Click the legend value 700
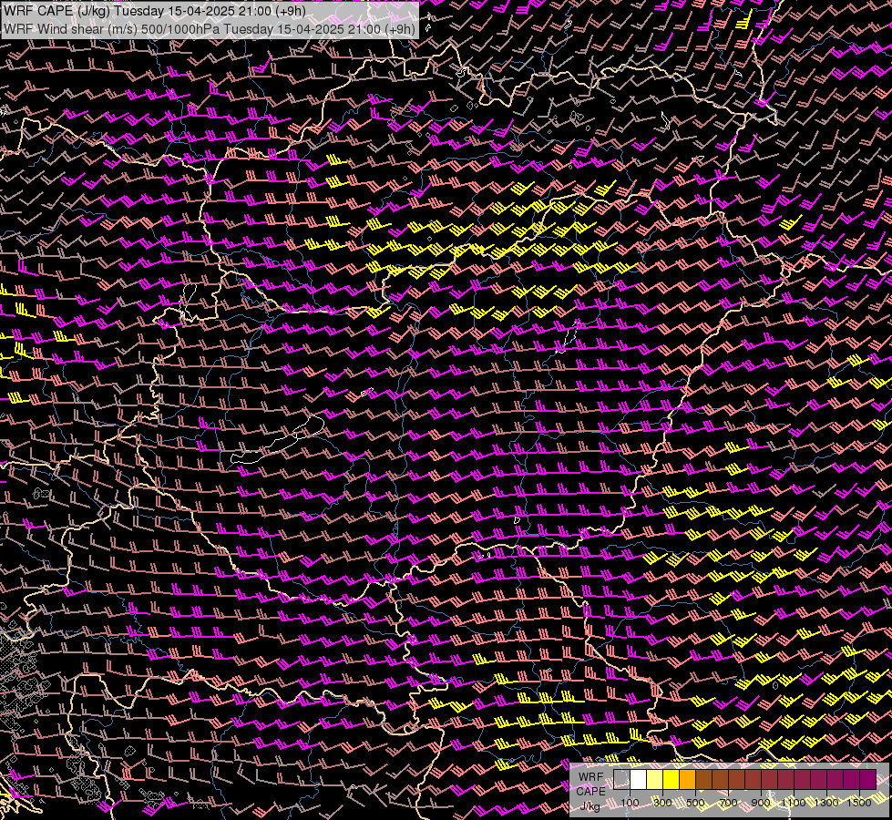 point(729,803)
